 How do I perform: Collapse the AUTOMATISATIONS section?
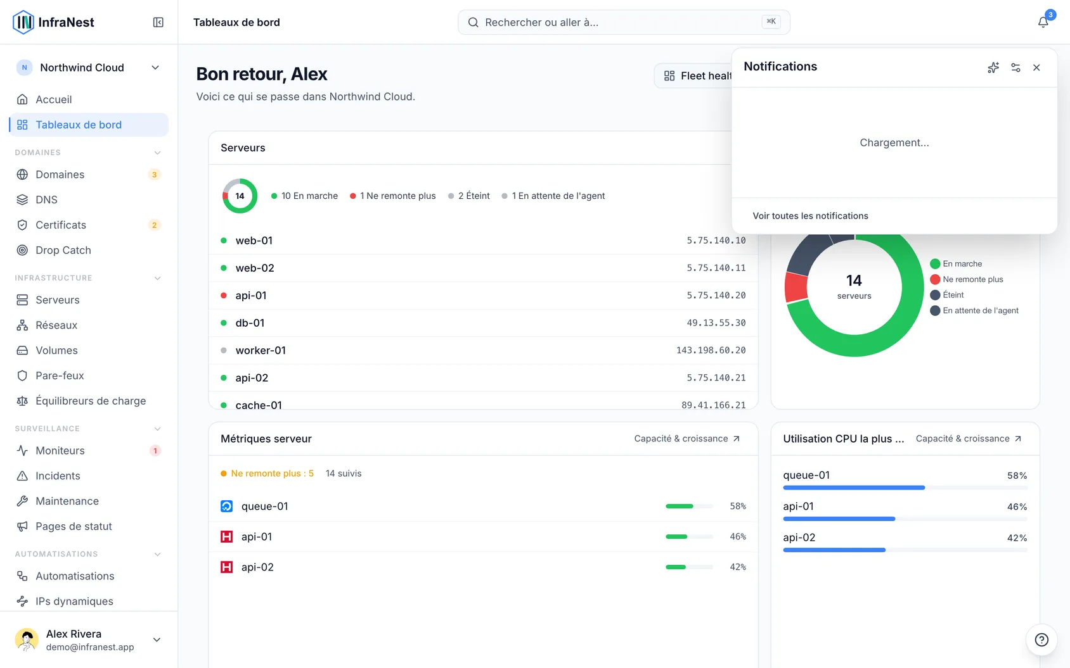coord(158,554)
